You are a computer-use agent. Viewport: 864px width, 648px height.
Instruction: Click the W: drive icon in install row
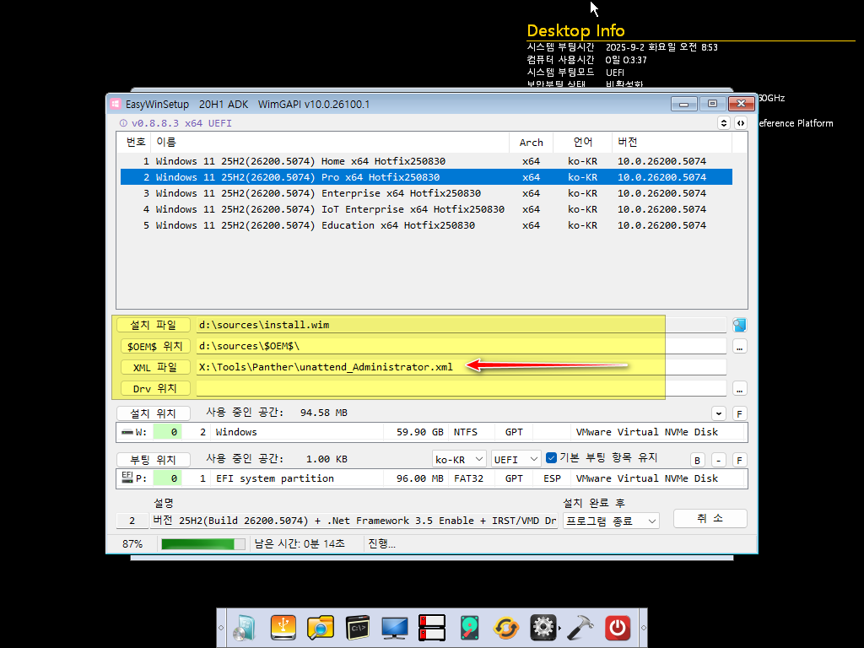(128, 432)
